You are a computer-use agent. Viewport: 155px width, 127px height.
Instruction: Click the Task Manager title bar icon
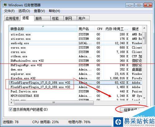(5, 5)
